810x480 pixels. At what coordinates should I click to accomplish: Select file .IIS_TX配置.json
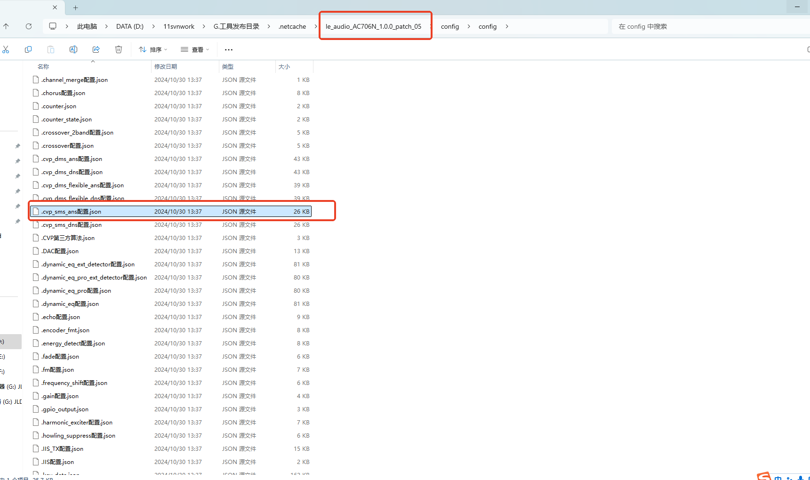click(x=170, y=448)
